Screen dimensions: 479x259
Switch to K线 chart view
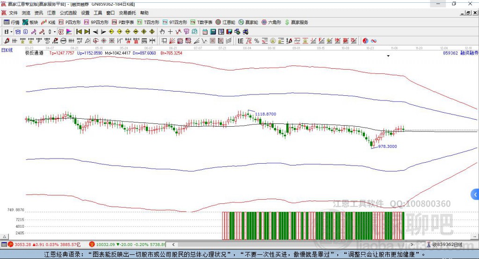coord(48,22)
